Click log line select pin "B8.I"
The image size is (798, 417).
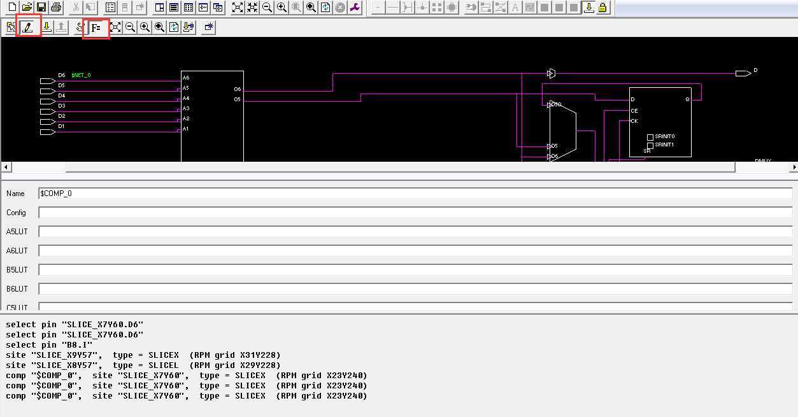(x=49, y=344)
